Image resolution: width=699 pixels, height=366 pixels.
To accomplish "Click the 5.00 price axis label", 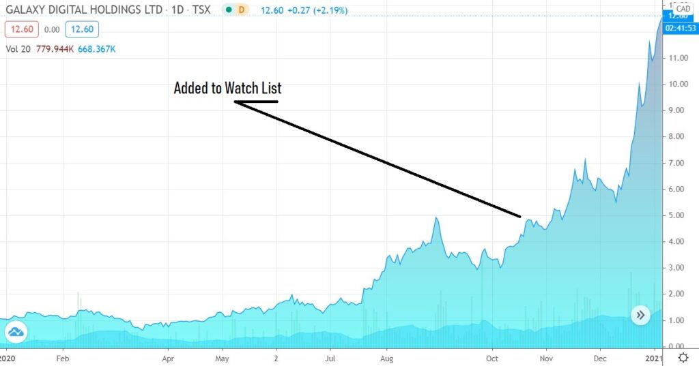I will click(x=676, y=215).
